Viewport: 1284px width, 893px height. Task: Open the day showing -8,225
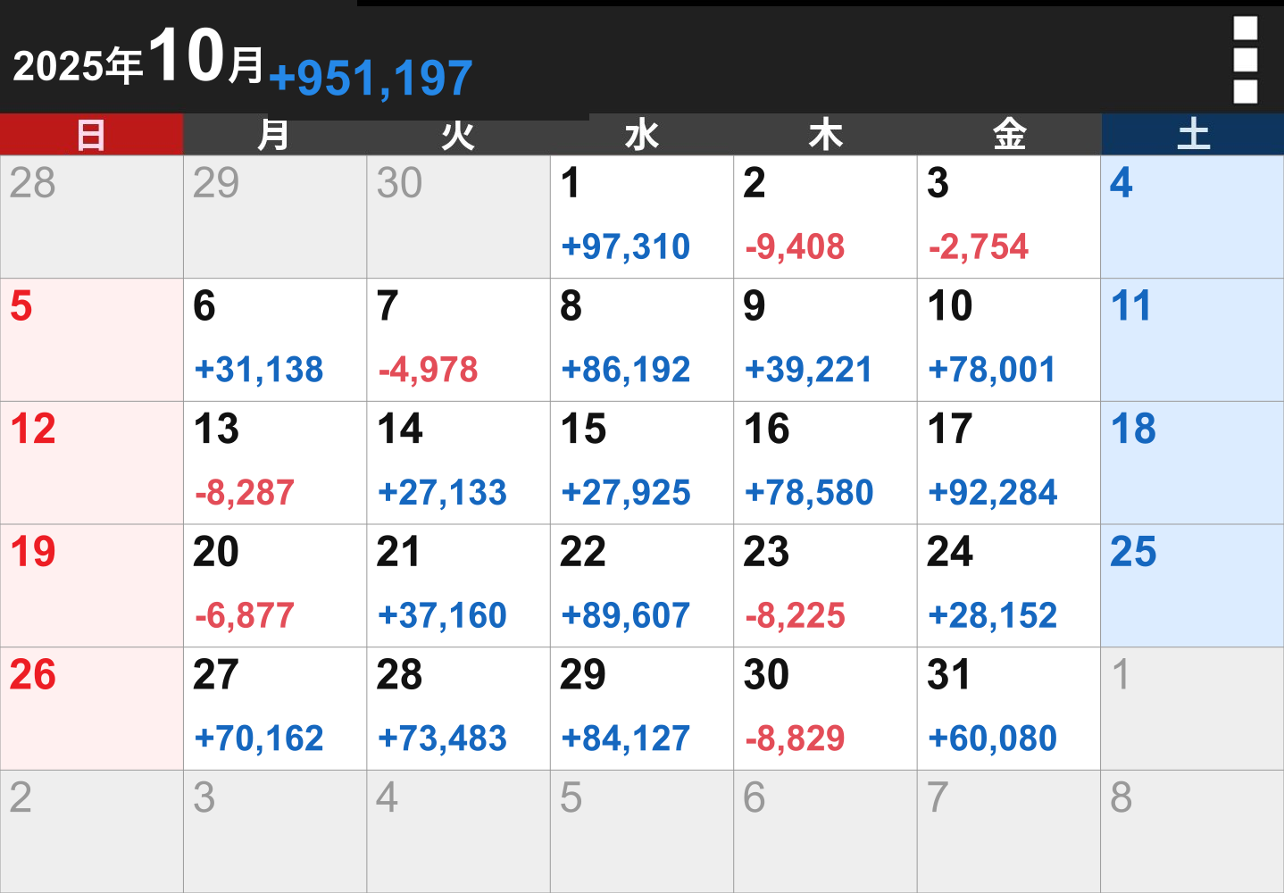point(826,586)
